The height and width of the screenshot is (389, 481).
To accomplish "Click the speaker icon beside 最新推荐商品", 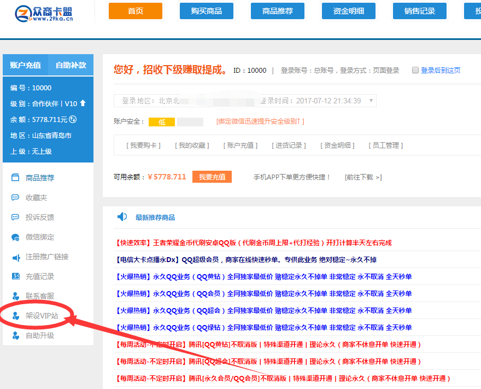I will (122, 217).
